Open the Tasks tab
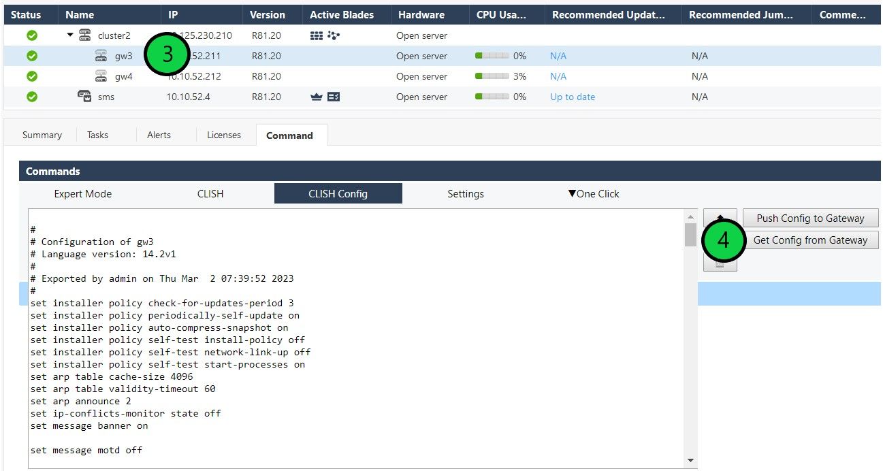The image size is (883, 471). [x=97, y=135]
